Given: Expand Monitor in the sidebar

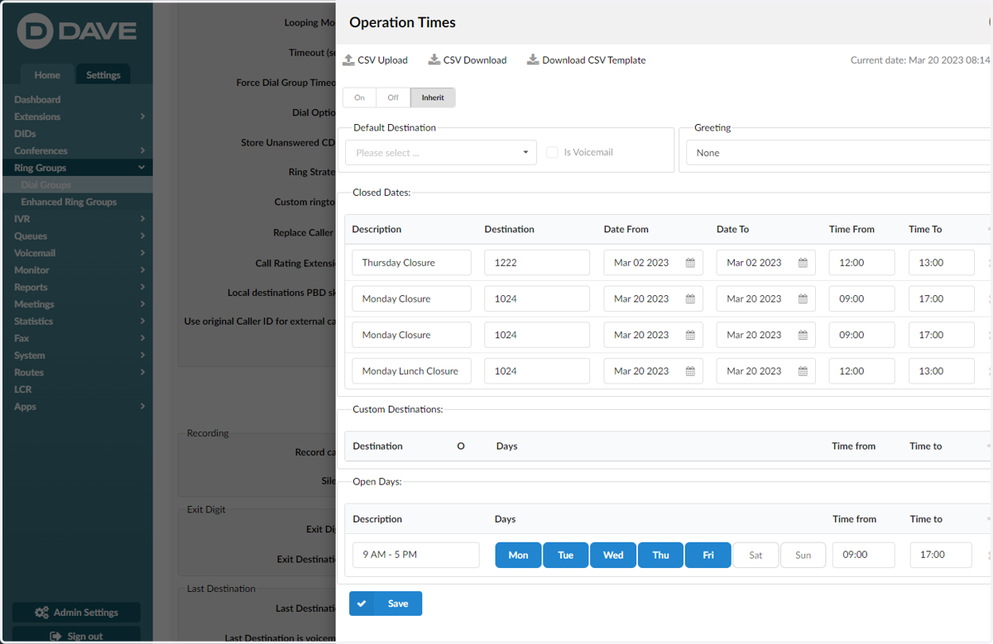Looking at the screenshot, I should 142,270.
